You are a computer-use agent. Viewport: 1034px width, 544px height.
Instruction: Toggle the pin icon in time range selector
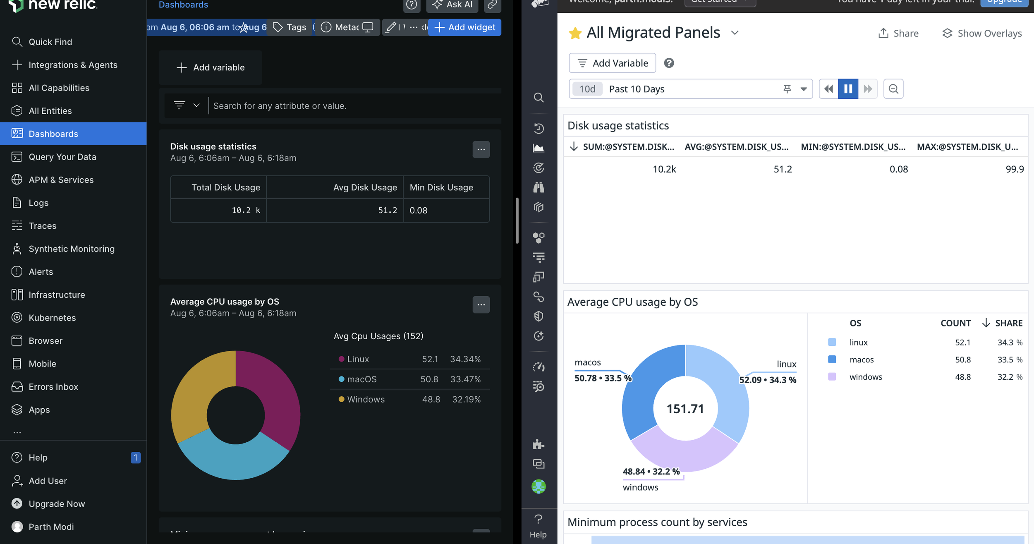pyautogui.click(x=787, y=89)
